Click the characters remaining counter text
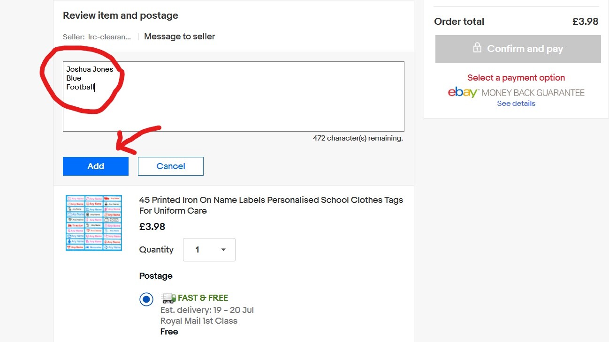Image resolution: width=609 pixels, height=342 pixels. click(x=358, y=138)
